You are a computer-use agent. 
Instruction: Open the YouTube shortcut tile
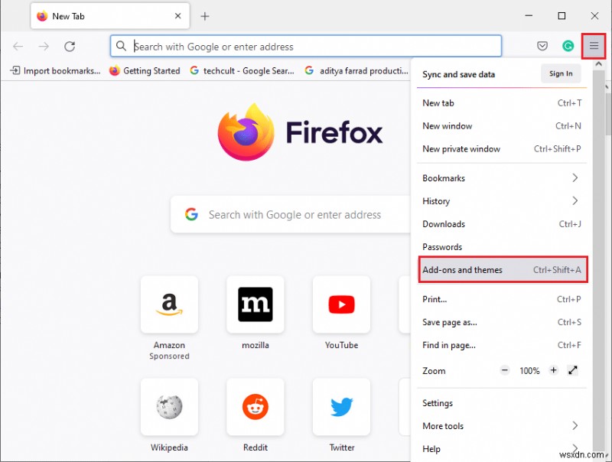(341, 304)
